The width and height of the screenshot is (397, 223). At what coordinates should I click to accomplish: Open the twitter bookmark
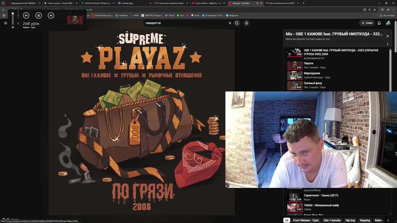(135, 15)
